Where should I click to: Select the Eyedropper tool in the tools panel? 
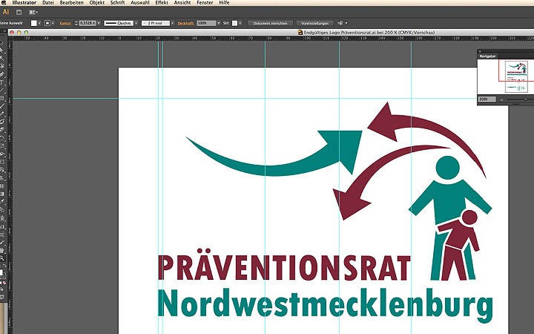click(1, 202)
